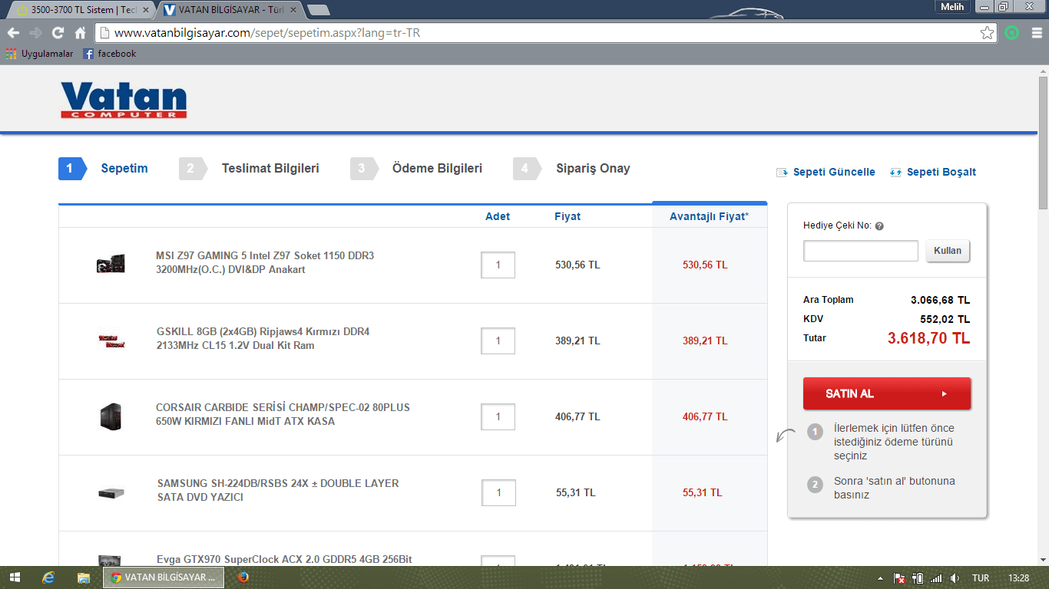The height and width of the screenshot is (589, 1049).
Task: Open the Action Center flag icon
Action: 899,577
